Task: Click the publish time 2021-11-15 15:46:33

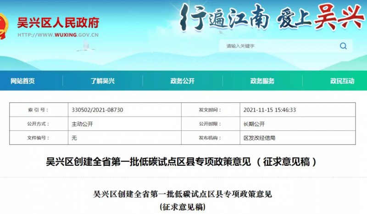Action: (269, 110)
